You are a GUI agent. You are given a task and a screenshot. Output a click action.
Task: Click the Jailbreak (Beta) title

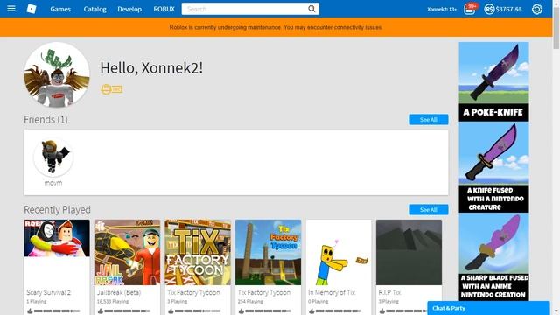[x=119, y=292]
